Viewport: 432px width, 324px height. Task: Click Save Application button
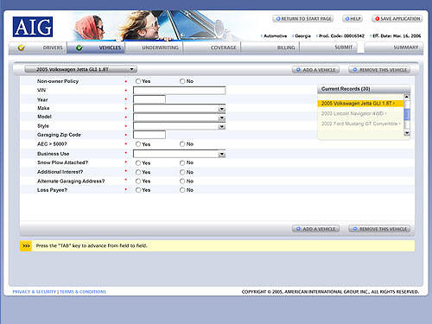[397, 19]
